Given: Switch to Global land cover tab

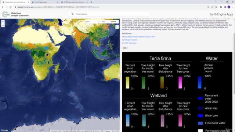Looking at the screenshot, I should (x=15, y=2).
